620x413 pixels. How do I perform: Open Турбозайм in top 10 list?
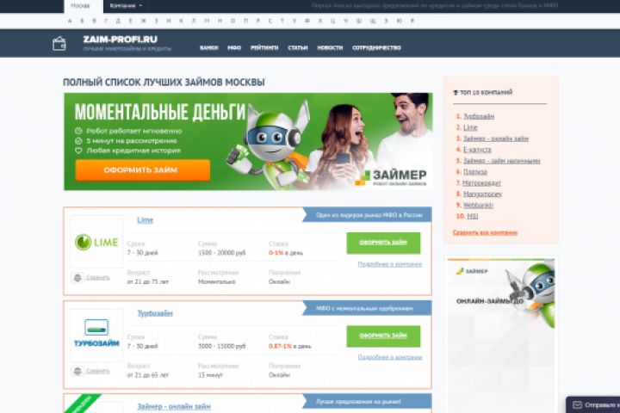tap(479, 116)
